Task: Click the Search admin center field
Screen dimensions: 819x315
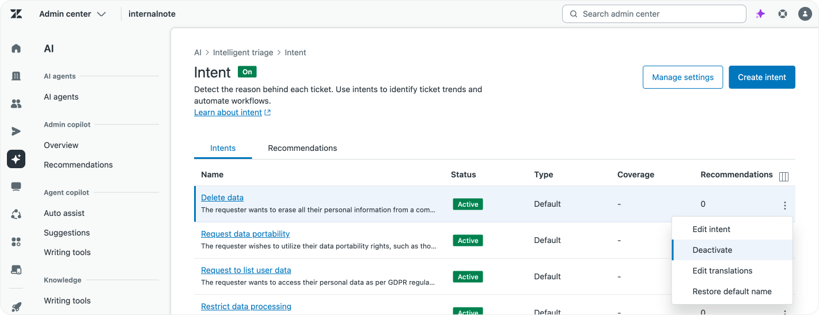Action: coord(654,14)
